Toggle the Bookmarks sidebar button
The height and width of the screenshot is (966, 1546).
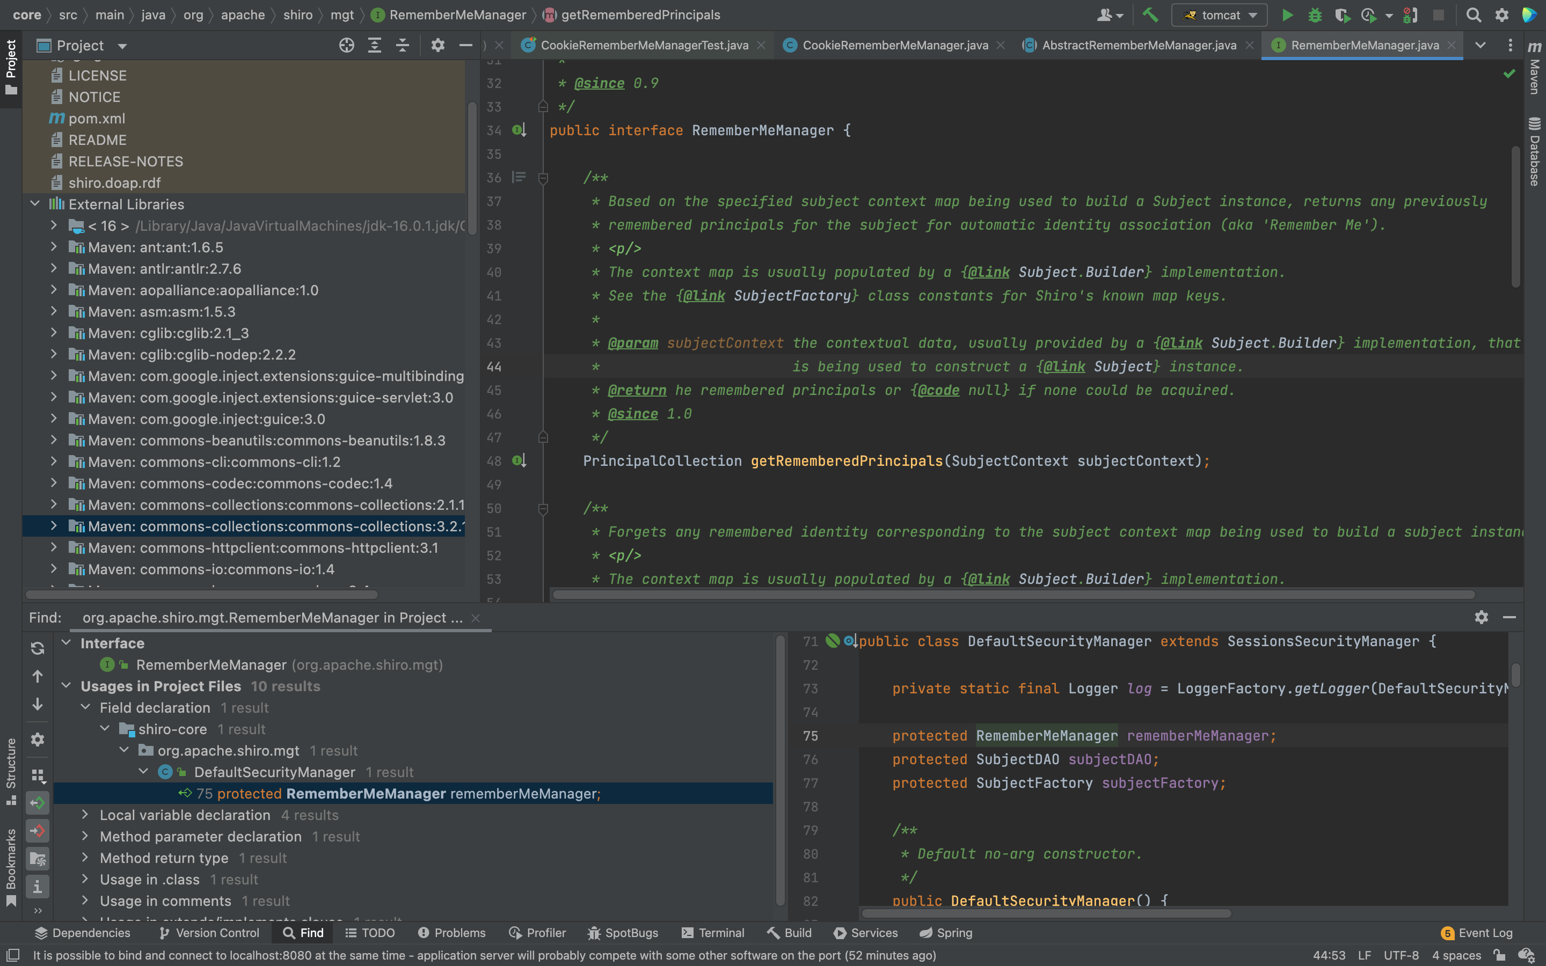11,868
